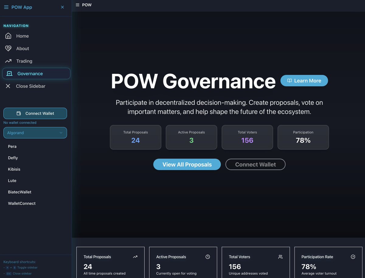The height and width of the screenshot is (278, 365).
Task: Click the hamburger icon beside POW App
Action: tap(6, 7)
